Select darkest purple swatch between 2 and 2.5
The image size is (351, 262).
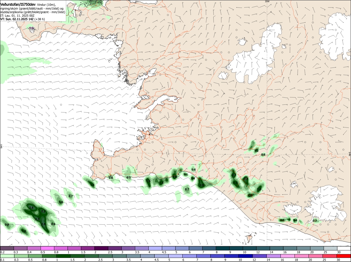click(101, 248)
